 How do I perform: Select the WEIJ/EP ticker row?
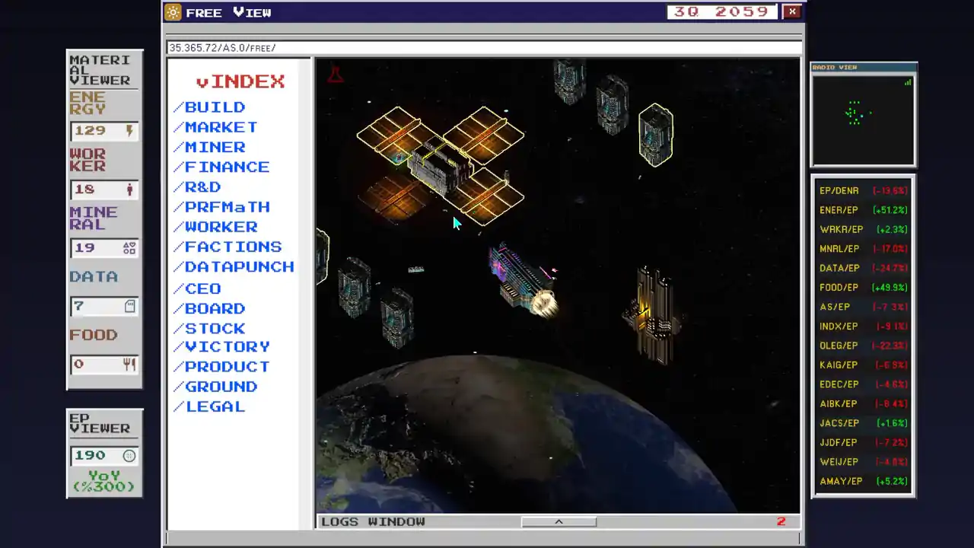(864, 462)
